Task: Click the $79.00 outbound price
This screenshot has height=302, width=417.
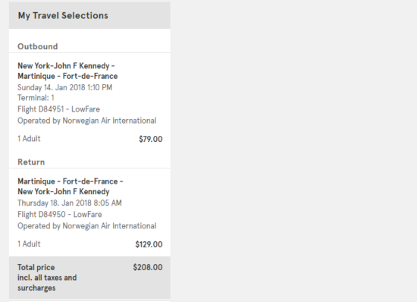Action: pyautogui.click(x=151, y=139)
